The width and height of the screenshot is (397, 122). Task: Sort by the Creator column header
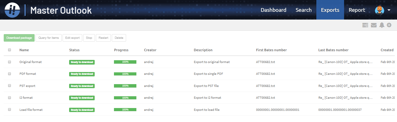(x=150, y=50)
